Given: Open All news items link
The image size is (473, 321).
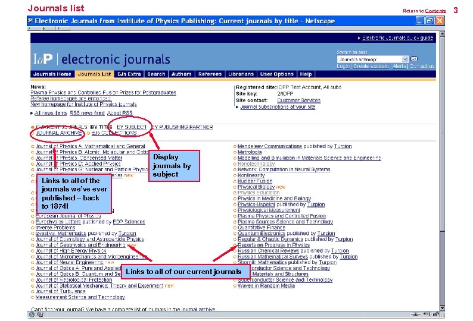Looking at the screenshot, I should (51, 113).
